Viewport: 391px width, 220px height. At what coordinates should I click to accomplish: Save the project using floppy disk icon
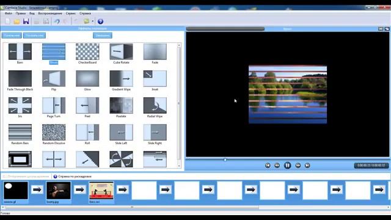coord(26,21)
